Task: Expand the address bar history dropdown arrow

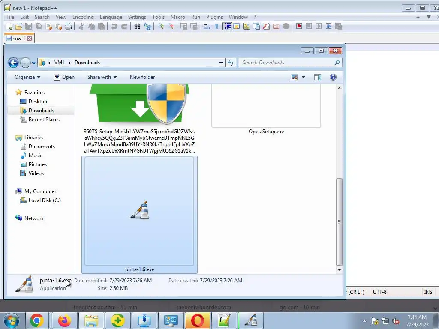Action: pos(221,63)
